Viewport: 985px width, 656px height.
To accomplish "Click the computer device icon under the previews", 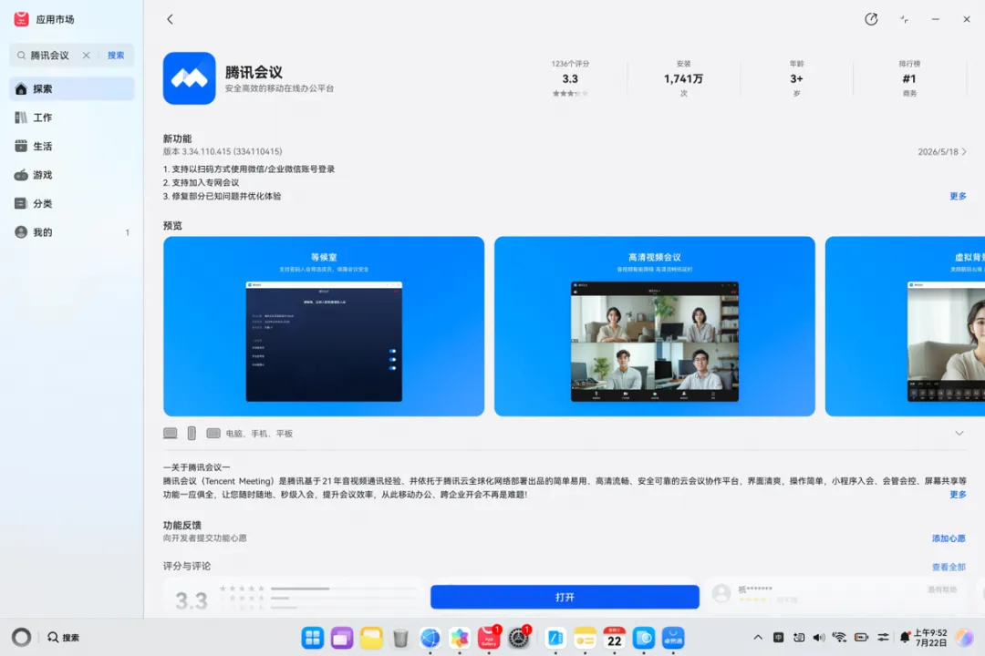I will (171, 433).
